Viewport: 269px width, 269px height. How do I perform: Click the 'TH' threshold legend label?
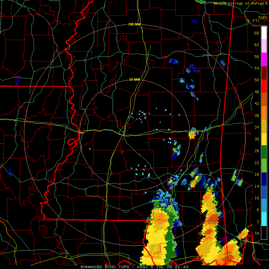click(x=257, y=233)
